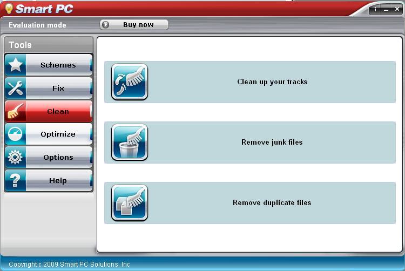Click the Optimize gauge icon
This screenshot has height=271, width=405.
coord(16,134)
